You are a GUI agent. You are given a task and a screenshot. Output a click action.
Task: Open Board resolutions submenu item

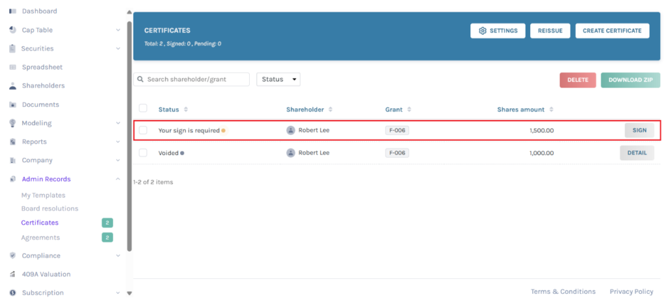(49, 208)
